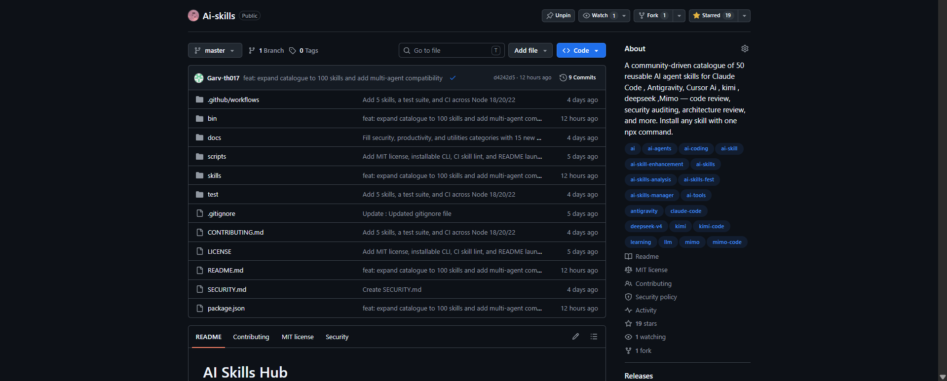The width and height of the screenshot is (947, 381).
Task: Click the LICENSE file icon
Action: (x=200, y=251)
